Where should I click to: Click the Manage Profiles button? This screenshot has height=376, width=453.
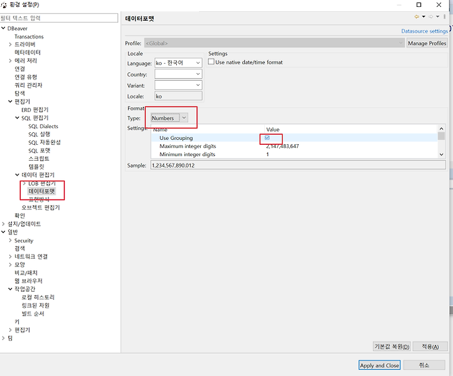click(427, 43)
